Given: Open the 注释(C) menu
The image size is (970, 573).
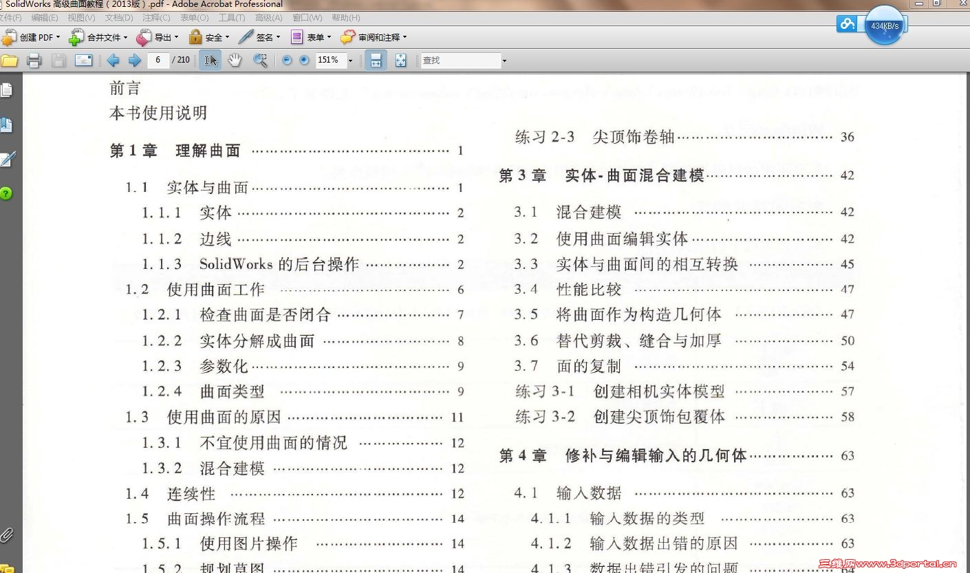Looking at the screenshot, I should point(156,18).
